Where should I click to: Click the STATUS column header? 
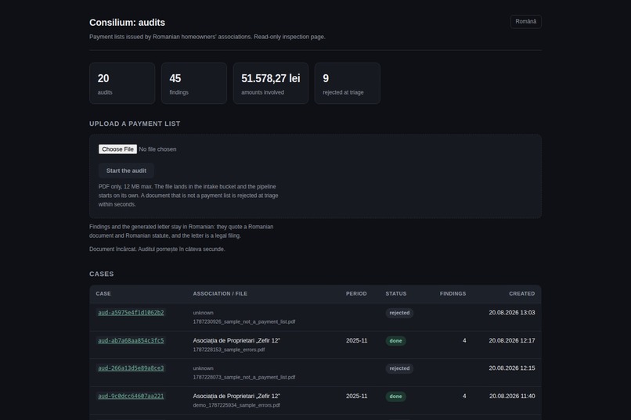(x=396, y=294)
